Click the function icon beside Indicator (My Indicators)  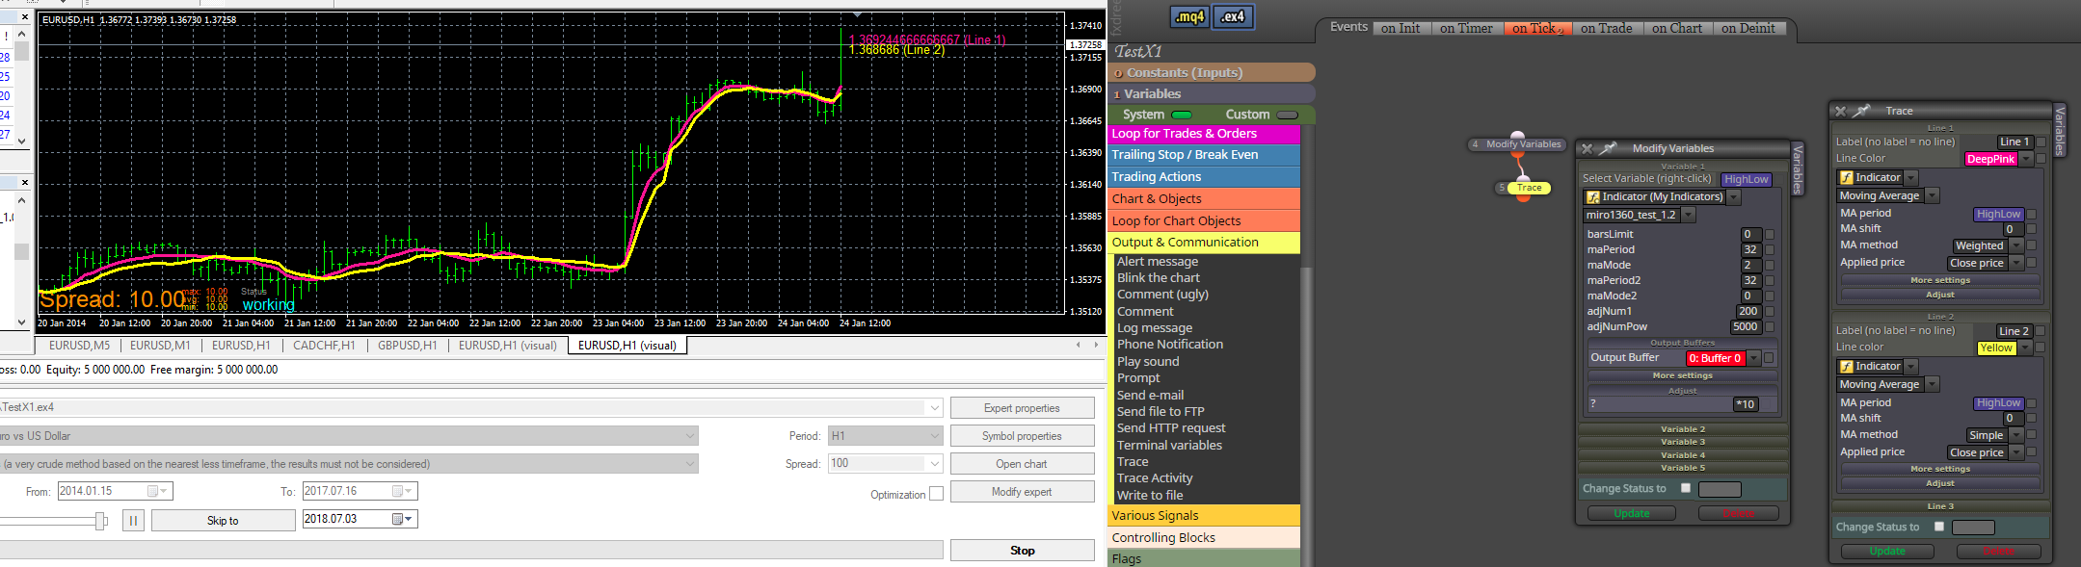coord(1593,197)
